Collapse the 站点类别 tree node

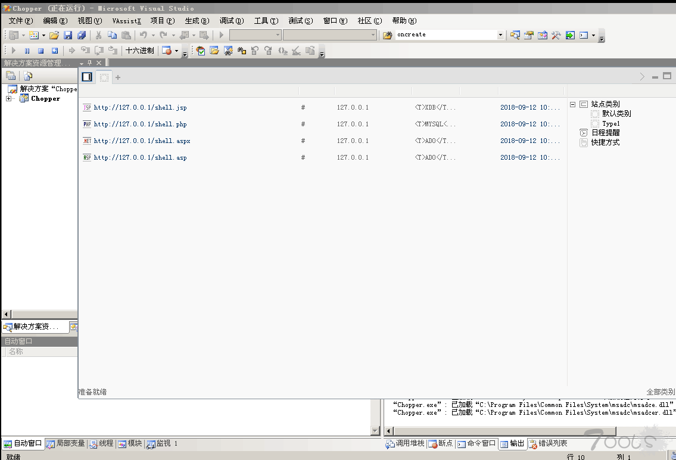[572, 104]
